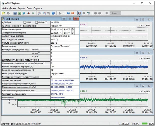Minimize the Y-axis chart window
The width and height of the screenshot is (155, 126).
tap(137, 53)
